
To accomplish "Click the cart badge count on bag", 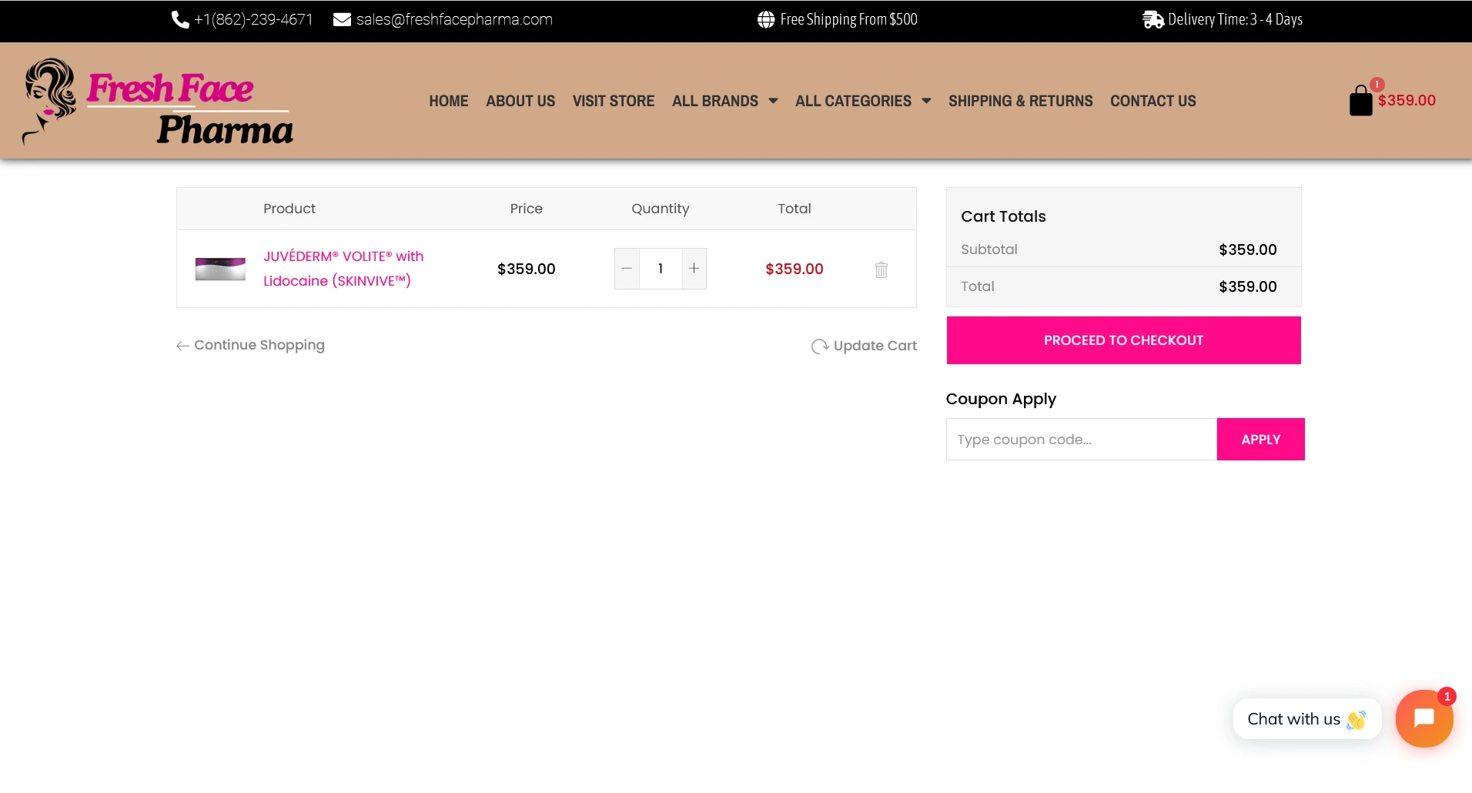I will (1377, 85).
